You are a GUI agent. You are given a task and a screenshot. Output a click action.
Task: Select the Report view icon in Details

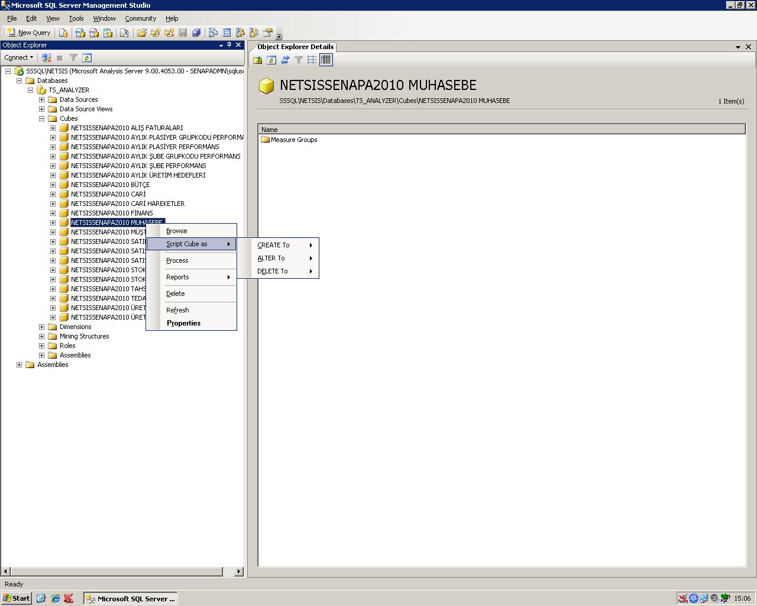[x=326, y=60]
